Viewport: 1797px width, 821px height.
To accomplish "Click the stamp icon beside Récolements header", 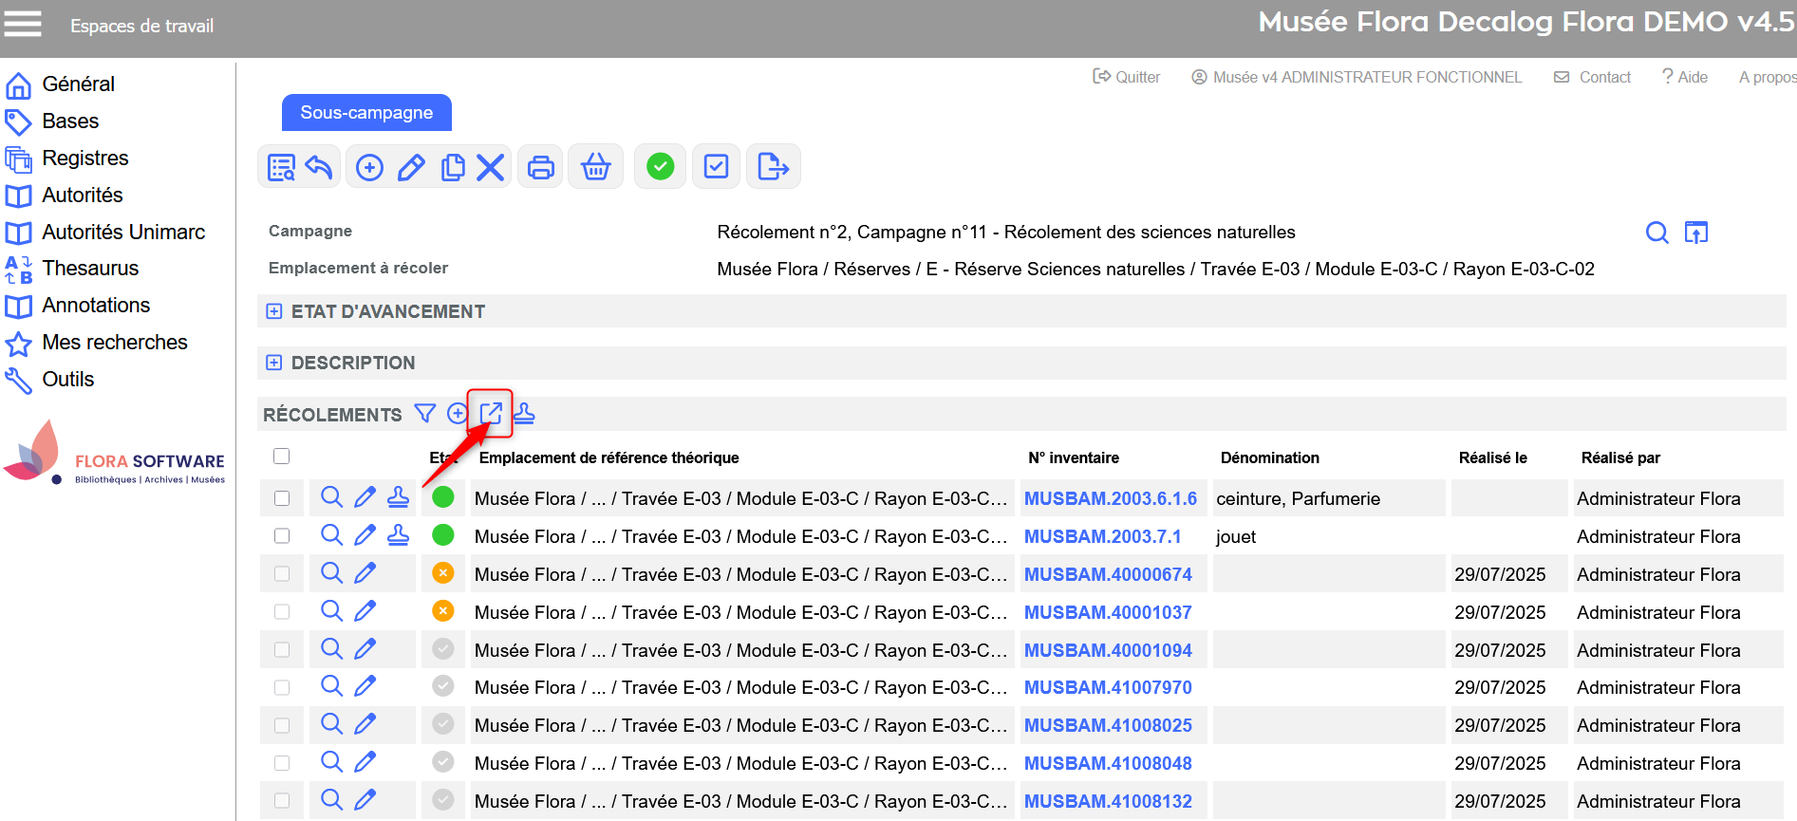I will 524,414.
